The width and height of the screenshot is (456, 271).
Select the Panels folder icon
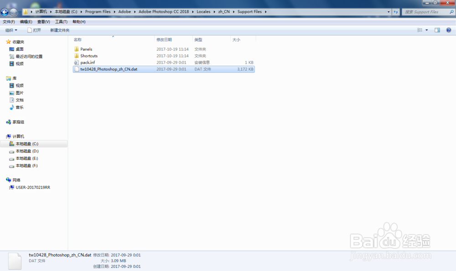[x=77, y=49]
